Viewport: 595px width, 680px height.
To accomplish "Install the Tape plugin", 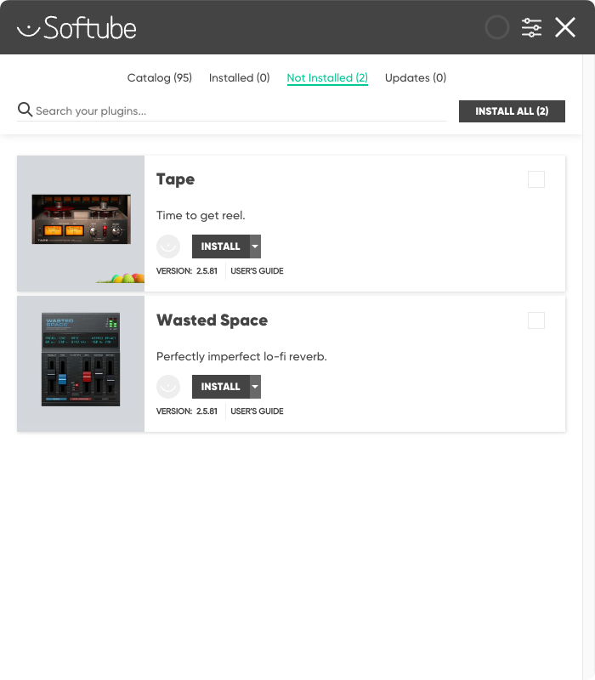I will 221,246.
